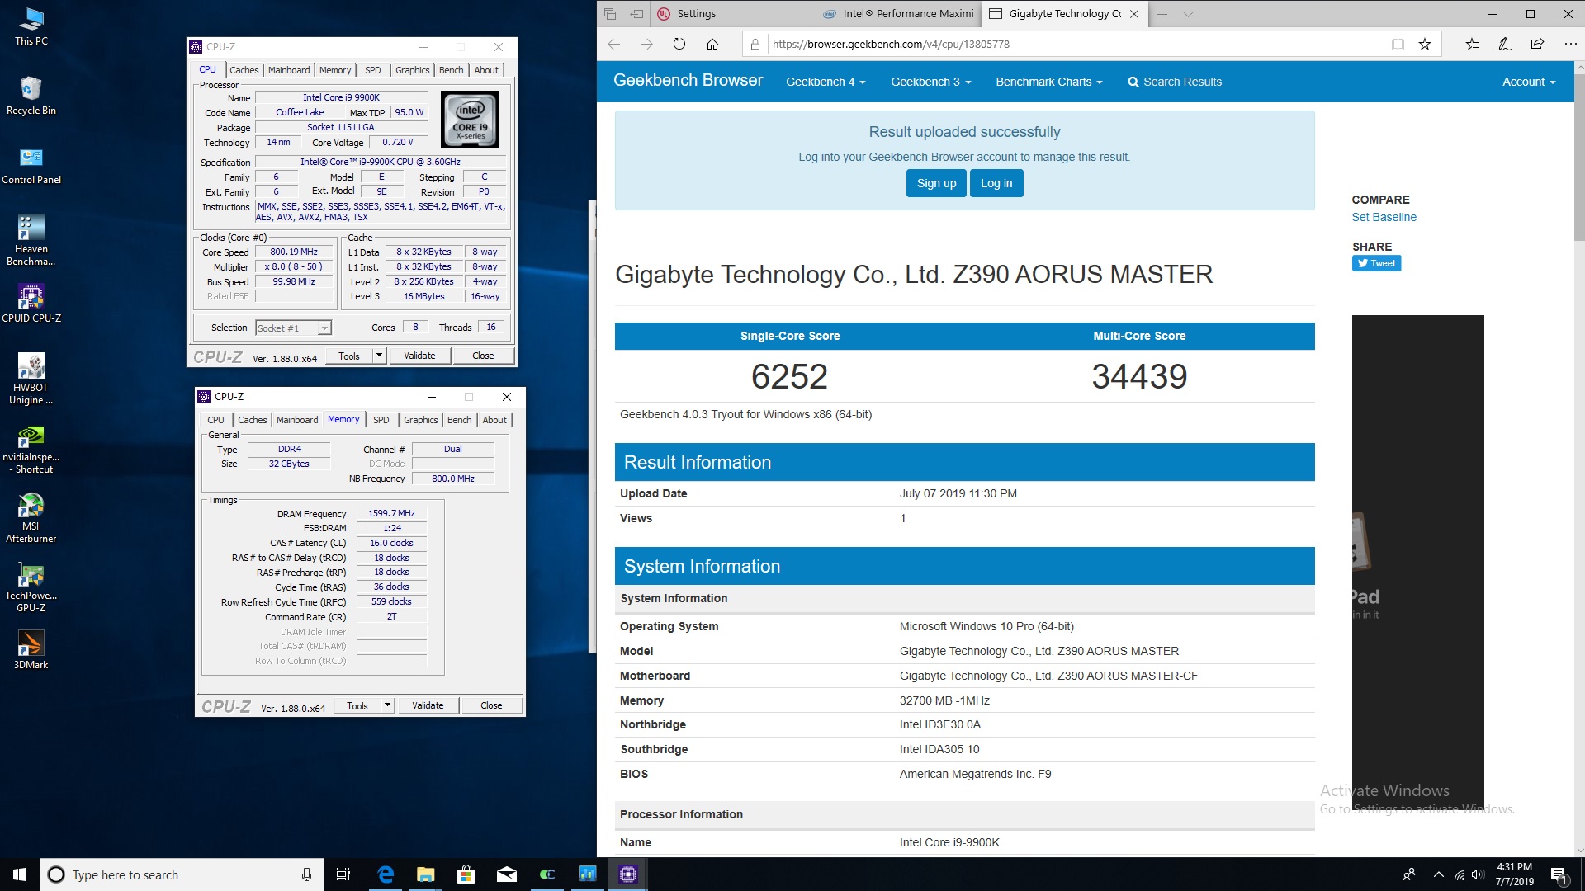
Task: Switch to Caches tab in upper CPU-Z
Action: click(244, 70)
